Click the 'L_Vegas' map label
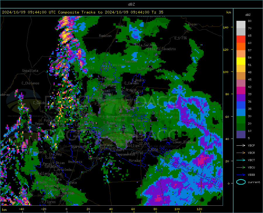263x213 pixels. (x=37, y=124)
